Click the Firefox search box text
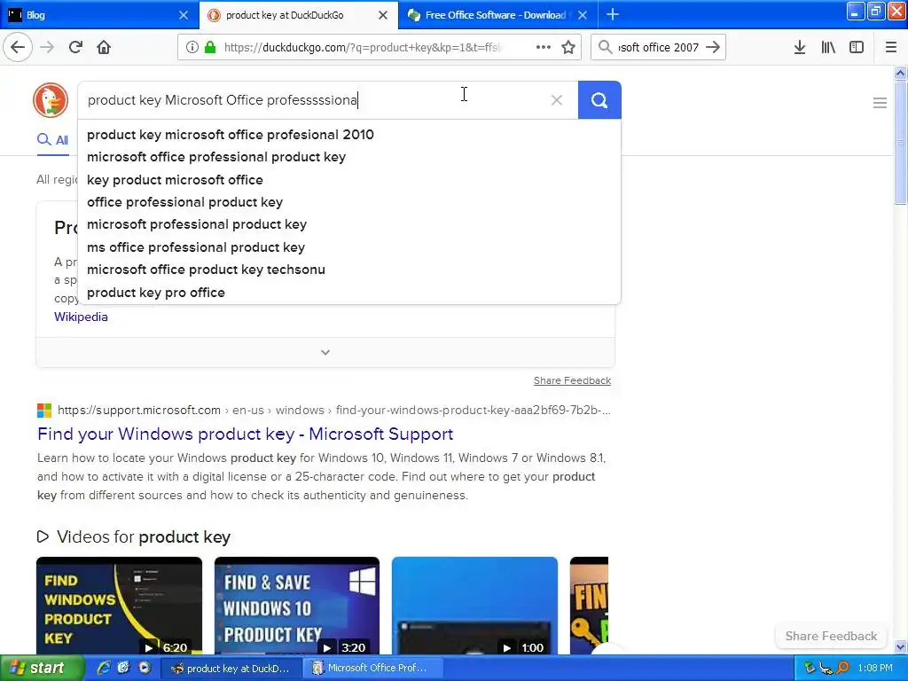This screenshot has width=908, height=681. click(x=659, y=47)
